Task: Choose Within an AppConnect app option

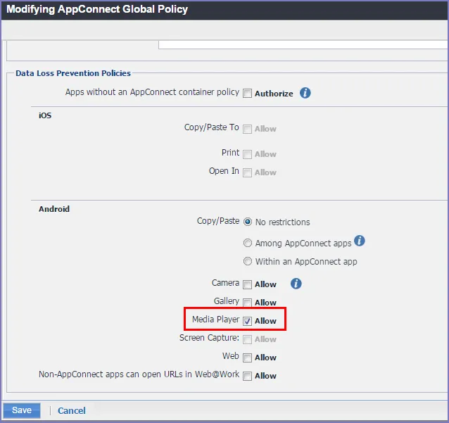Action: (248, 262)
